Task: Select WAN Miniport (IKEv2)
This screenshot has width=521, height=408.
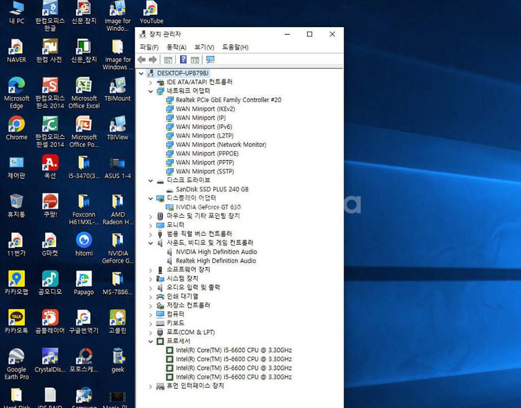Action: click(205, 109)
